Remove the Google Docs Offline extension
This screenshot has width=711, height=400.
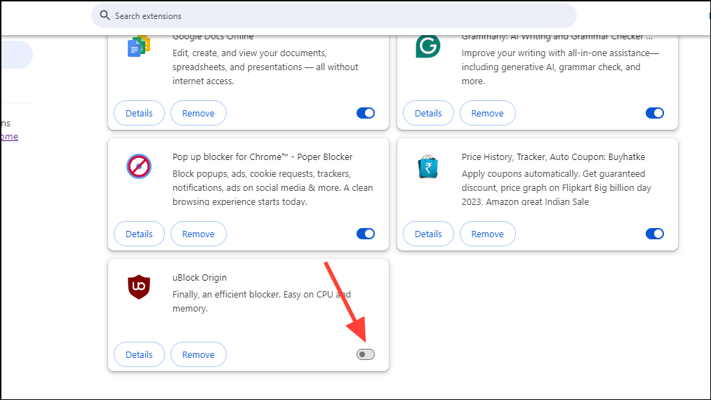(199, 113)
